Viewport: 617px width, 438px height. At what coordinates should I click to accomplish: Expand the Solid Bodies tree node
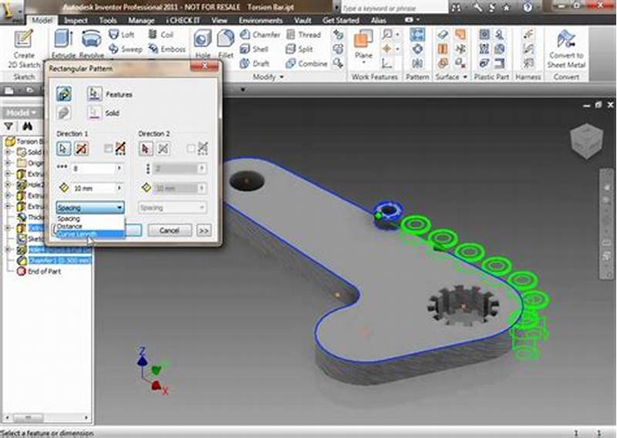pos(8,152)
